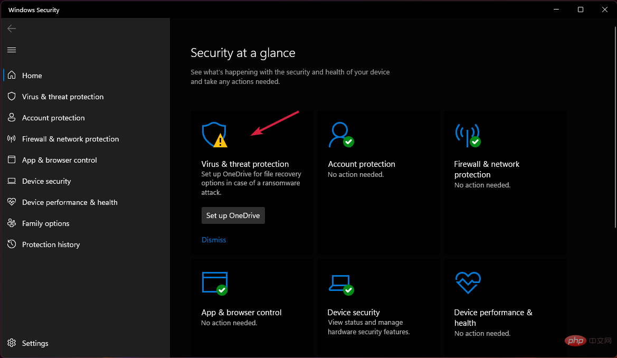
Task: Minimize the Windows Security window
Action: pyautogui.click(x=556, y=10)
